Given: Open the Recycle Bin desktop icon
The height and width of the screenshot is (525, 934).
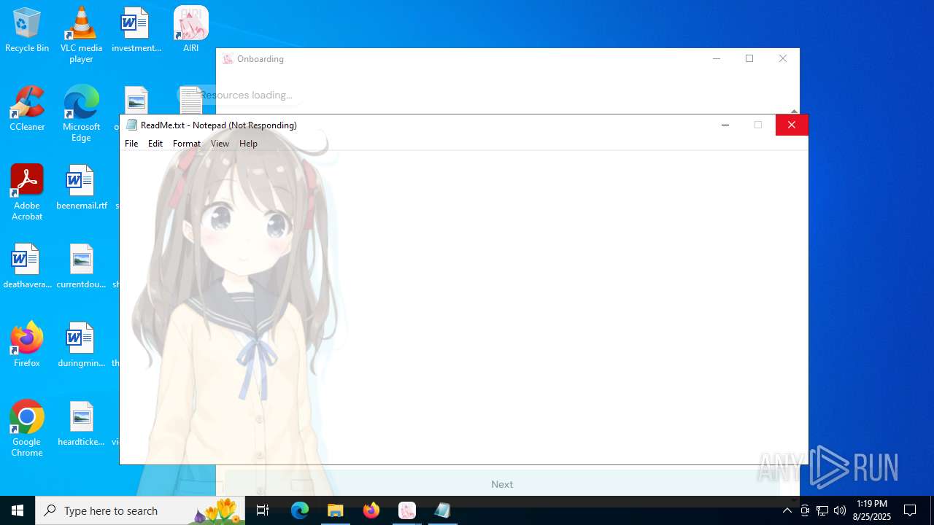Looking at the screenshot, I should coord(27,31).
